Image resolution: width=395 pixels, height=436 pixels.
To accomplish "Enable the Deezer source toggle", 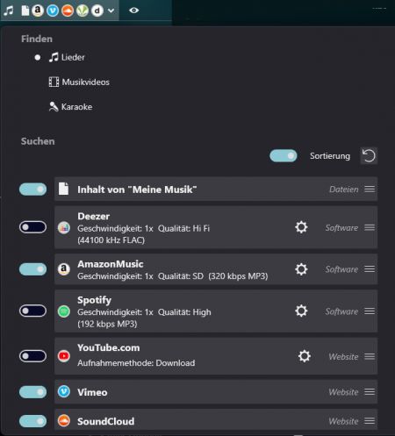I will pyautogui.click(x=32, y=227).
